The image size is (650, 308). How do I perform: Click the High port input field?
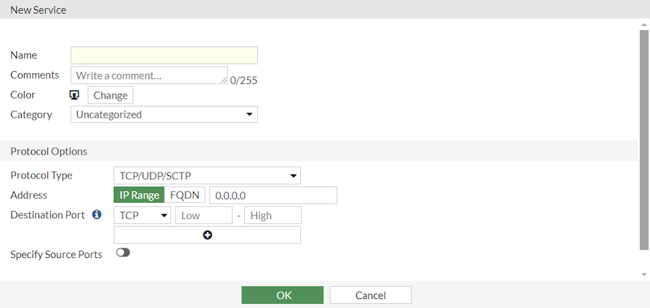pyautogui.click(x=272, y=216)
